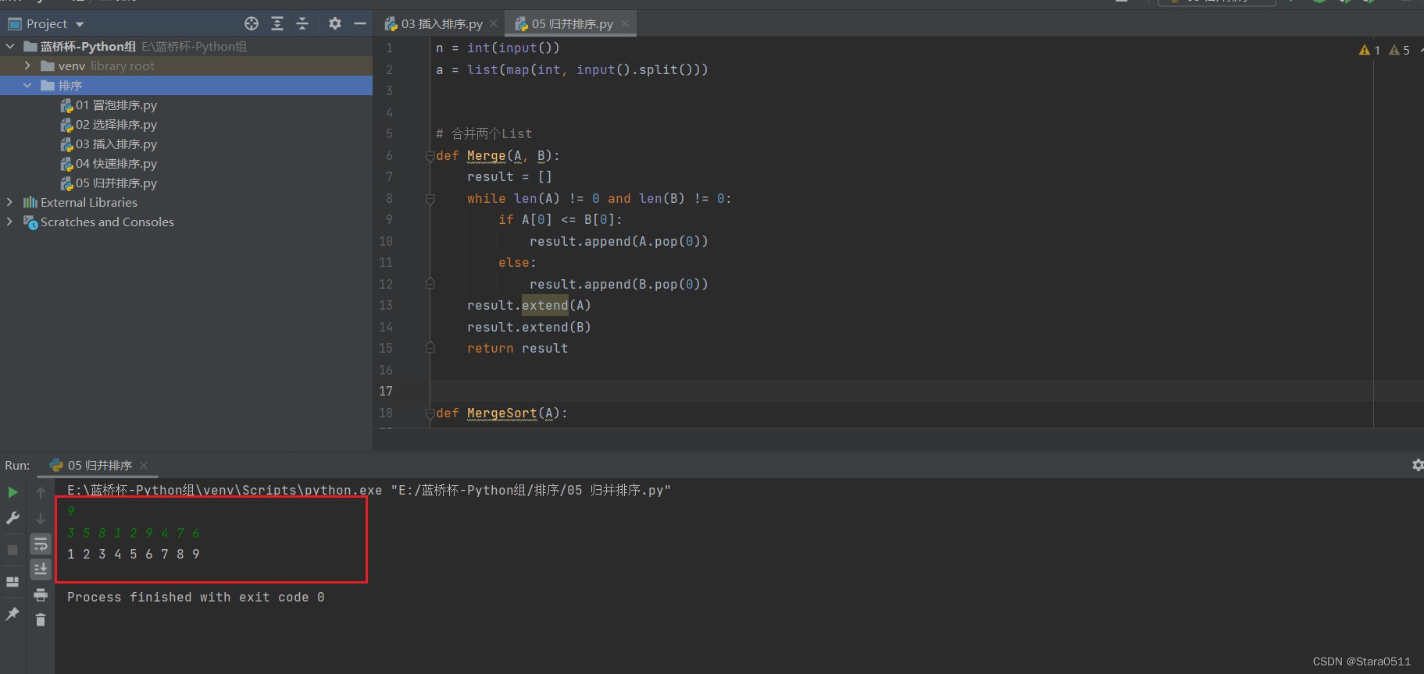Viewport: 1424px width, 674px height.
Task: Clear console with trash icon
Action: (x=41, y=620)
